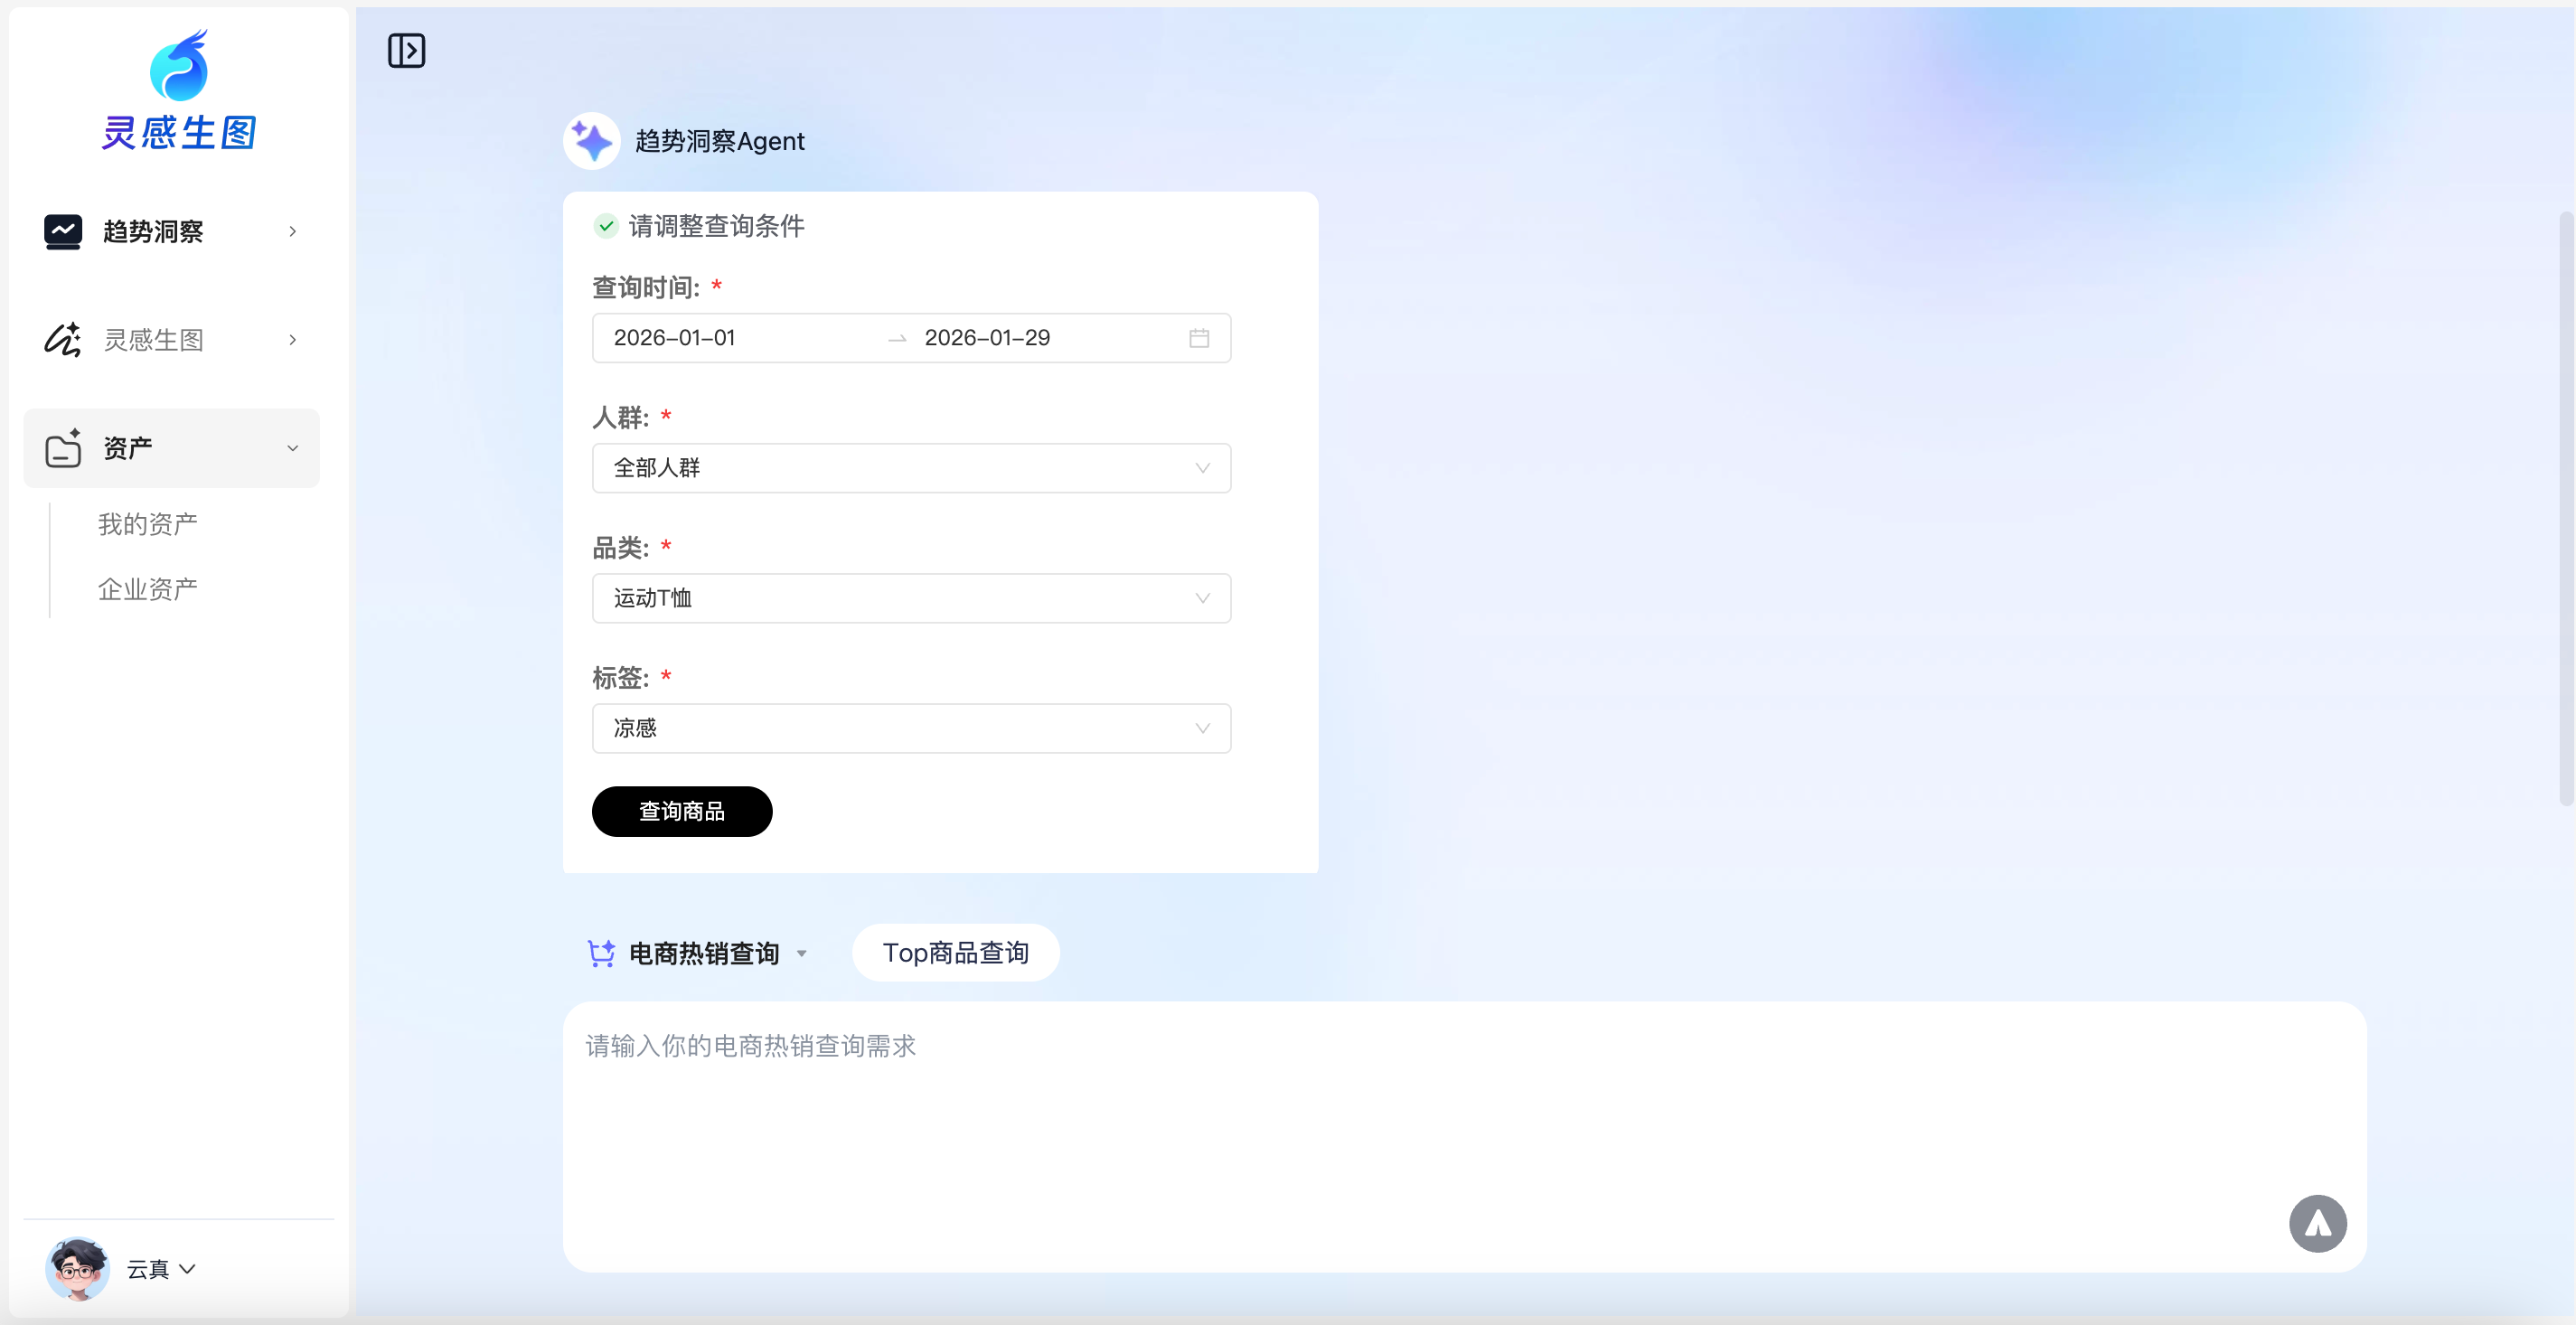Open the 标签 dropdown showing 凉感

(x=910, y=728)
